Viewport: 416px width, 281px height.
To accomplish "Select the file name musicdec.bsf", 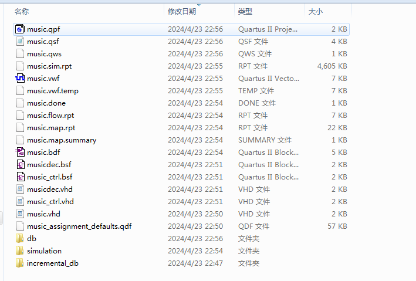I will [49, 164].
